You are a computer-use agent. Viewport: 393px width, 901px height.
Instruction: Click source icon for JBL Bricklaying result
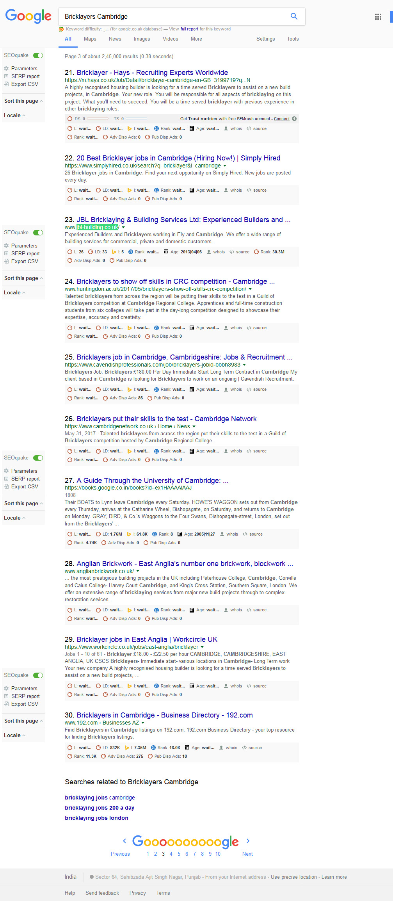click(x=232, y=252)
